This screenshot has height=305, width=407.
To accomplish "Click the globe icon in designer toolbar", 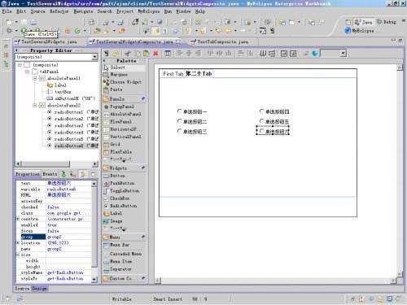I will [x=315, y=54].
